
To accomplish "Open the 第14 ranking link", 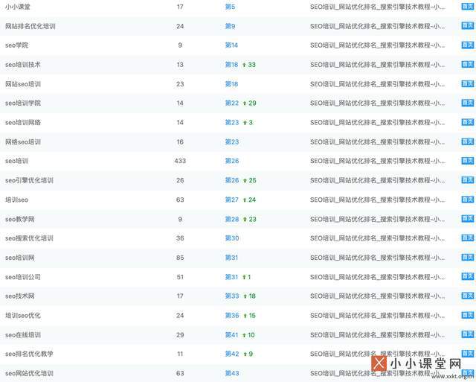I will click(x=231, y=45).
